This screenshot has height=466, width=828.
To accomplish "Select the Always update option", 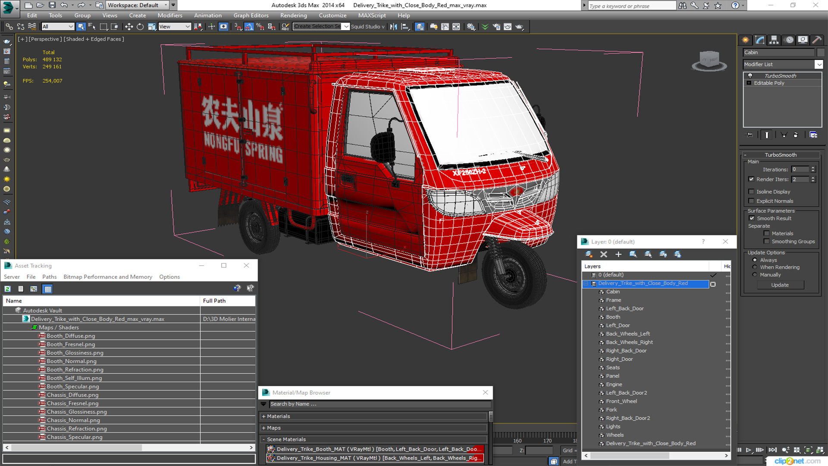I will tap(755, 260).
